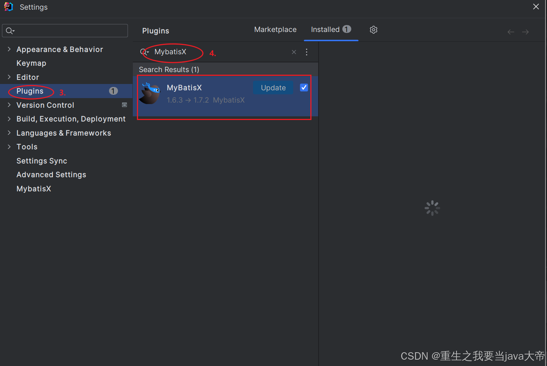Image resolution: width=547 pixels, height=366 pixels.
Task: Expand the Version Control section
Action: tap(9, 105)
